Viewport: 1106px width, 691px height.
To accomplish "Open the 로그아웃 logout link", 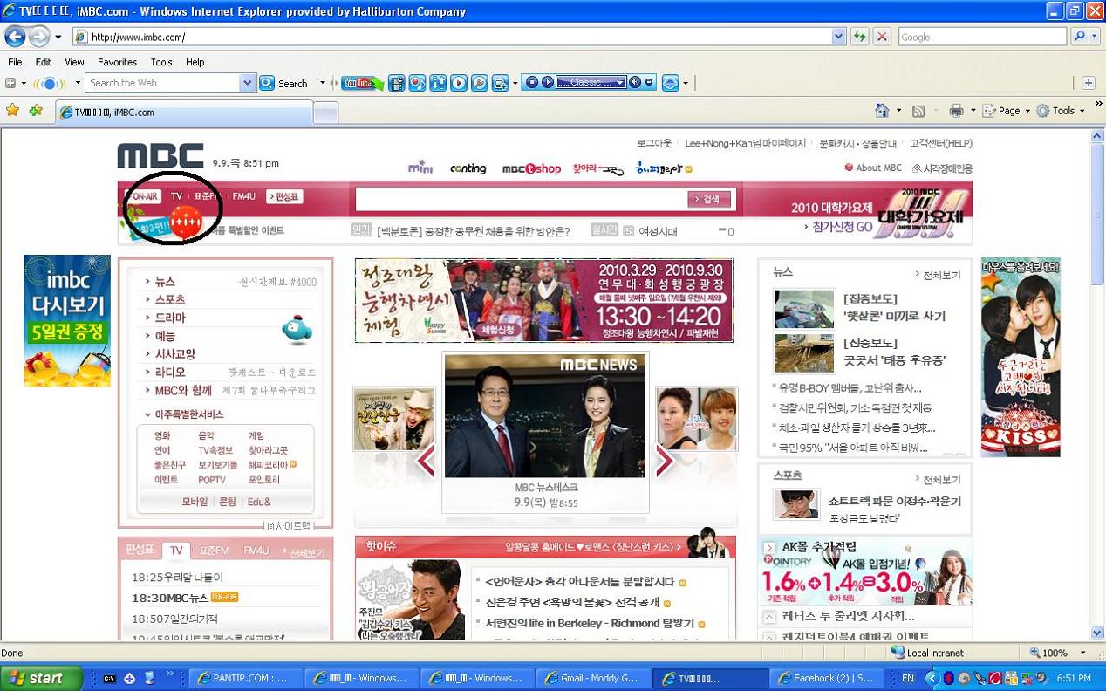I will tap(654, 143).
